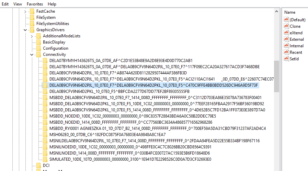Click folder icon of SIMULATED_10DE_107D key
This screenshot has height=171, width=308.
45,159
